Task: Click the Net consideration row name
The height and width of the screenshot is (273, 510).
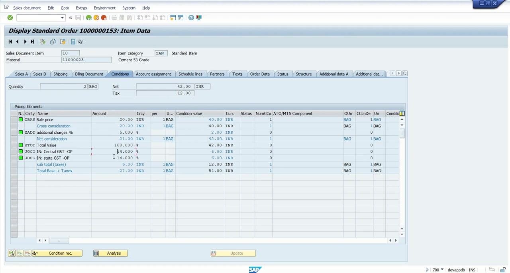Action: [51, 139]
